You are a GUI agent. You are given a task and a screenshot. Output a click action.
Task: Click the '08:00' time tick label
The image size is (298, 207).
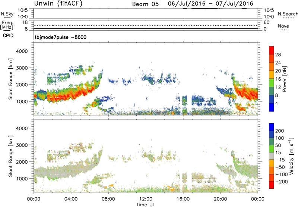pos(108,199)
